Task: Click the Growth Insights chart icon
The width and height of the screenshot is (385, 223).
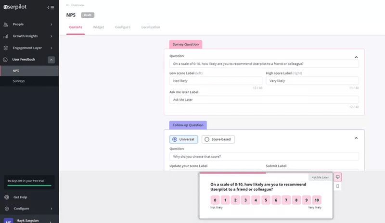Action: [x=6, y=36]
